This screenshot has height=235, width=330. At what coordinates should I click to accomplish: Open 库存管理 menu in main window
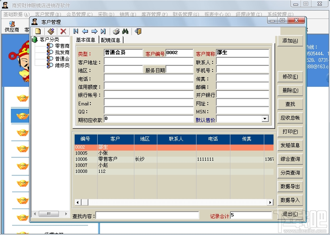point(155,14)
